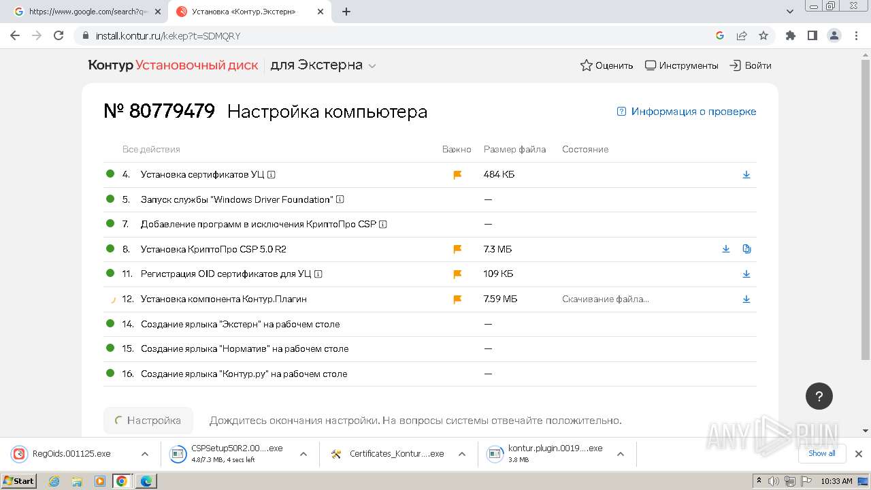Click the Настройка button

click(x=148, y=421)
